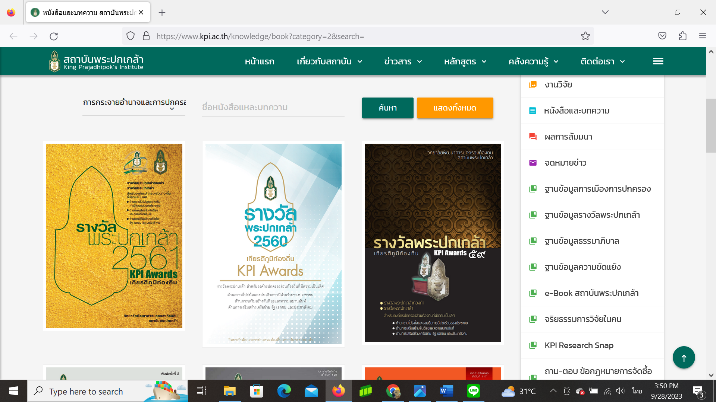Open the Pocket save icon
Viewport: 716px width, 402px height.
click(662, 36)
